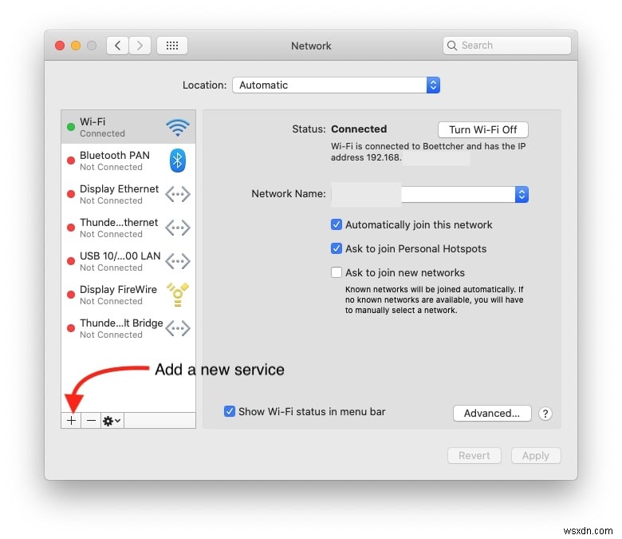Image resolution: width=622 pixels, height=539 pixels.
Task: Select the Thunde...thernet service
Action: (128, 228)
